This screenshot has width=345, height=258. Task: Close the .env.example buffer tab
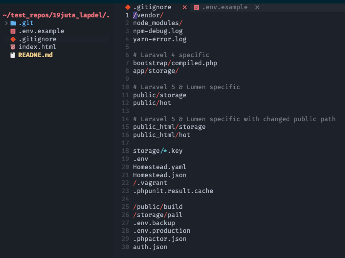click(257, 7)
